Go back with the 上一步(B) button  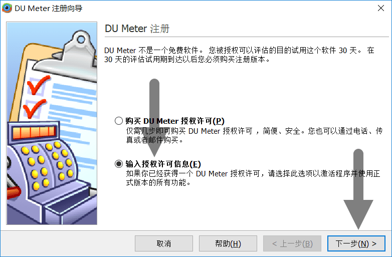(292, 243)
